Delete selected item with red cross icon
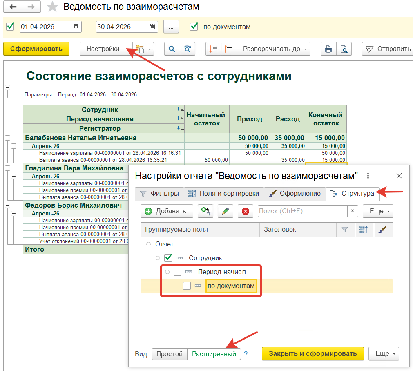The width and height of the screenshot is (413, 371). coord(246,211)
